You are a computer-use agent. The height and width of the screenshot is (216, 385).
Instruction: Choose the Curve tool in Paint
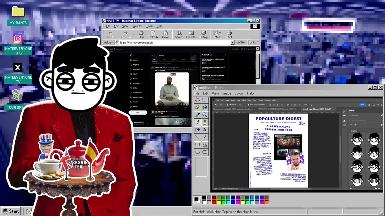(x=205, y=137)
